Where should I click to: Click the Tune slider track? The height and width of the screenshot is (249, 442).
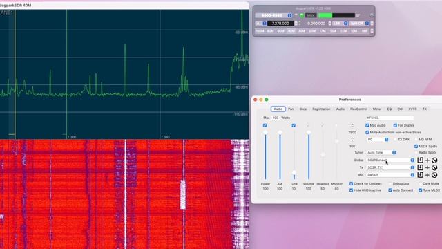point(294,155)
